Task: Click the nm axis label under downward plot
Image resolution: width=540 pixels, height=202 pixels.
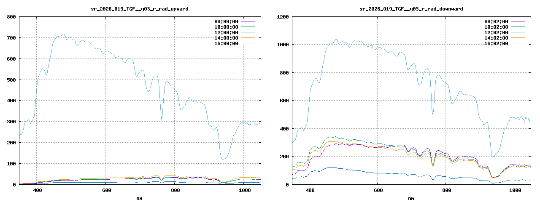Action: tap(411, 198)
